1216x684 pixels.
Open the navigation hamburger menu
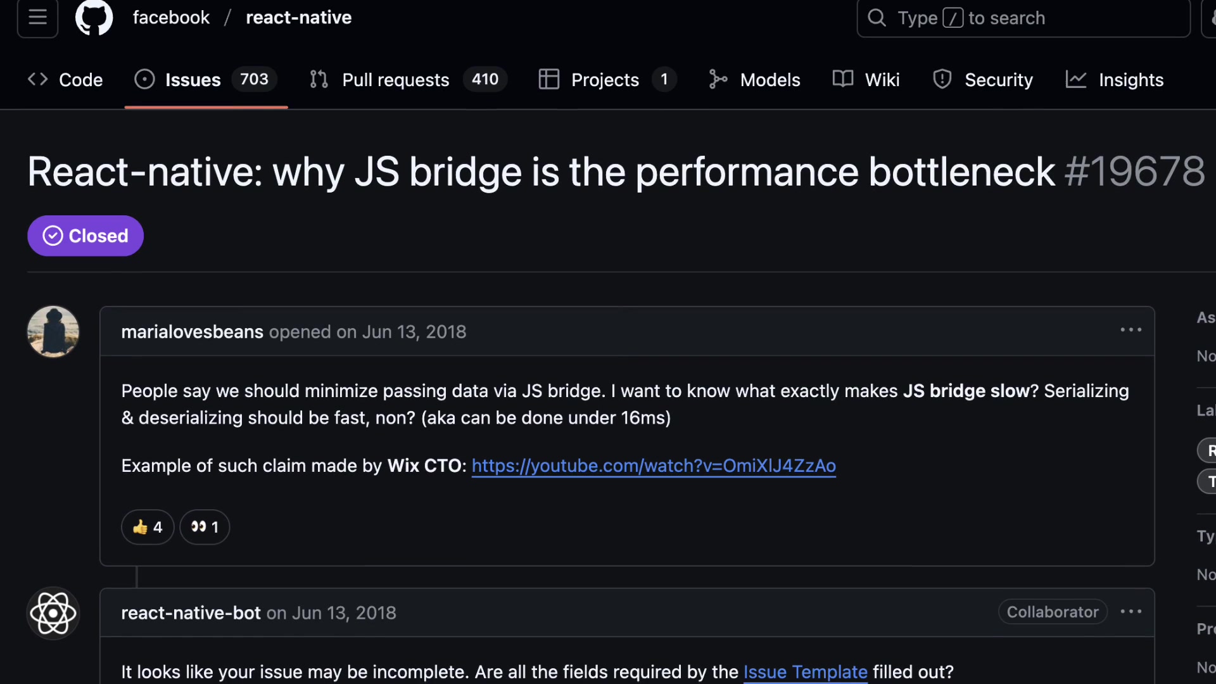pos(37,18)
